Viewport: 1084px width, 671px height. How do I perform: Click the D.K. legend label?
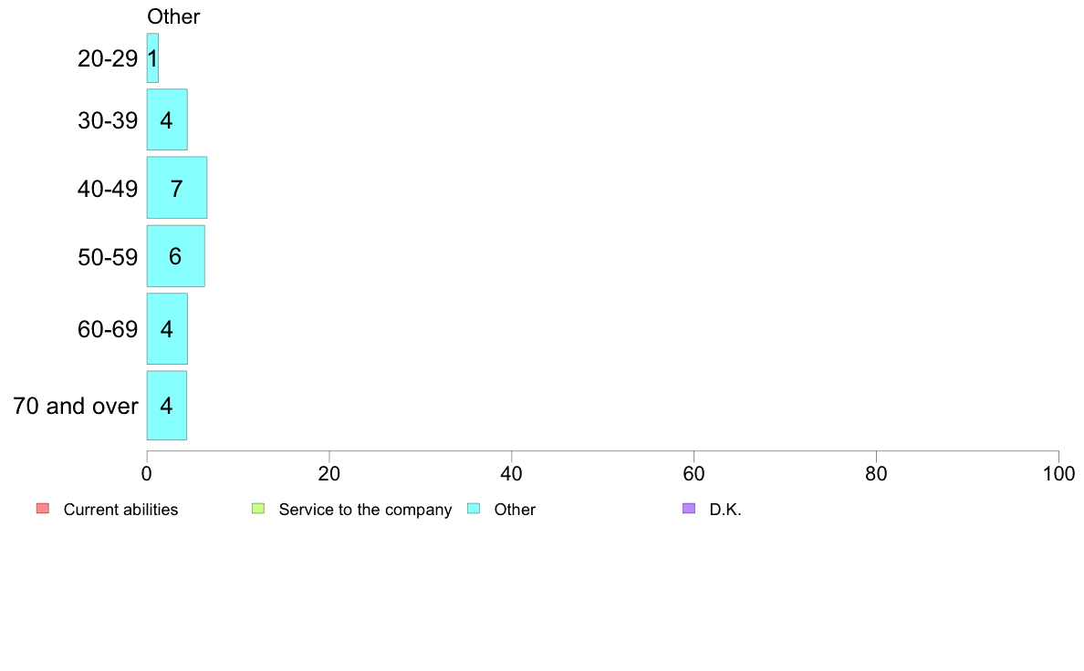pyautogui.click(x=725, y=510)
